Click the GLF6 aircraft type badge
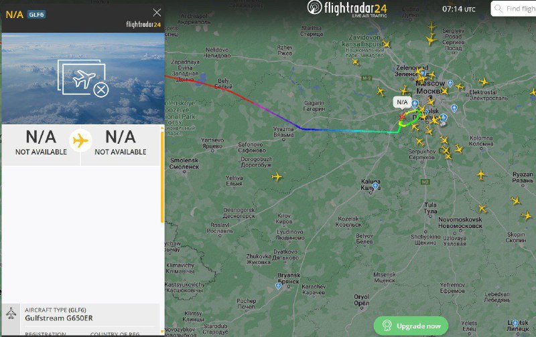The width and height of the screenshot is (536, 337). click(x=36, y=14)
